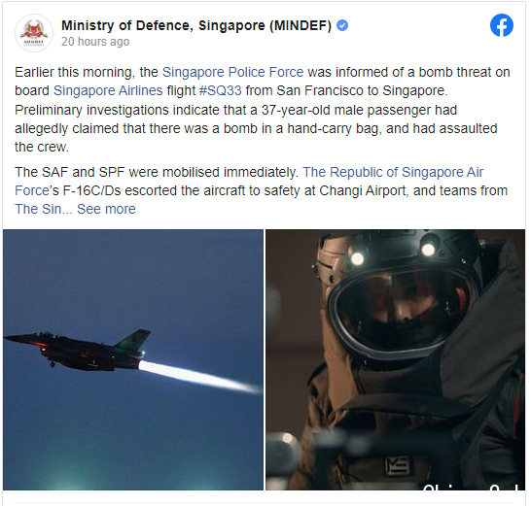Click the 'Earlier this morning' post paragraph
Image resolution: width=531 pixels, height=506 pixels.
263,109
